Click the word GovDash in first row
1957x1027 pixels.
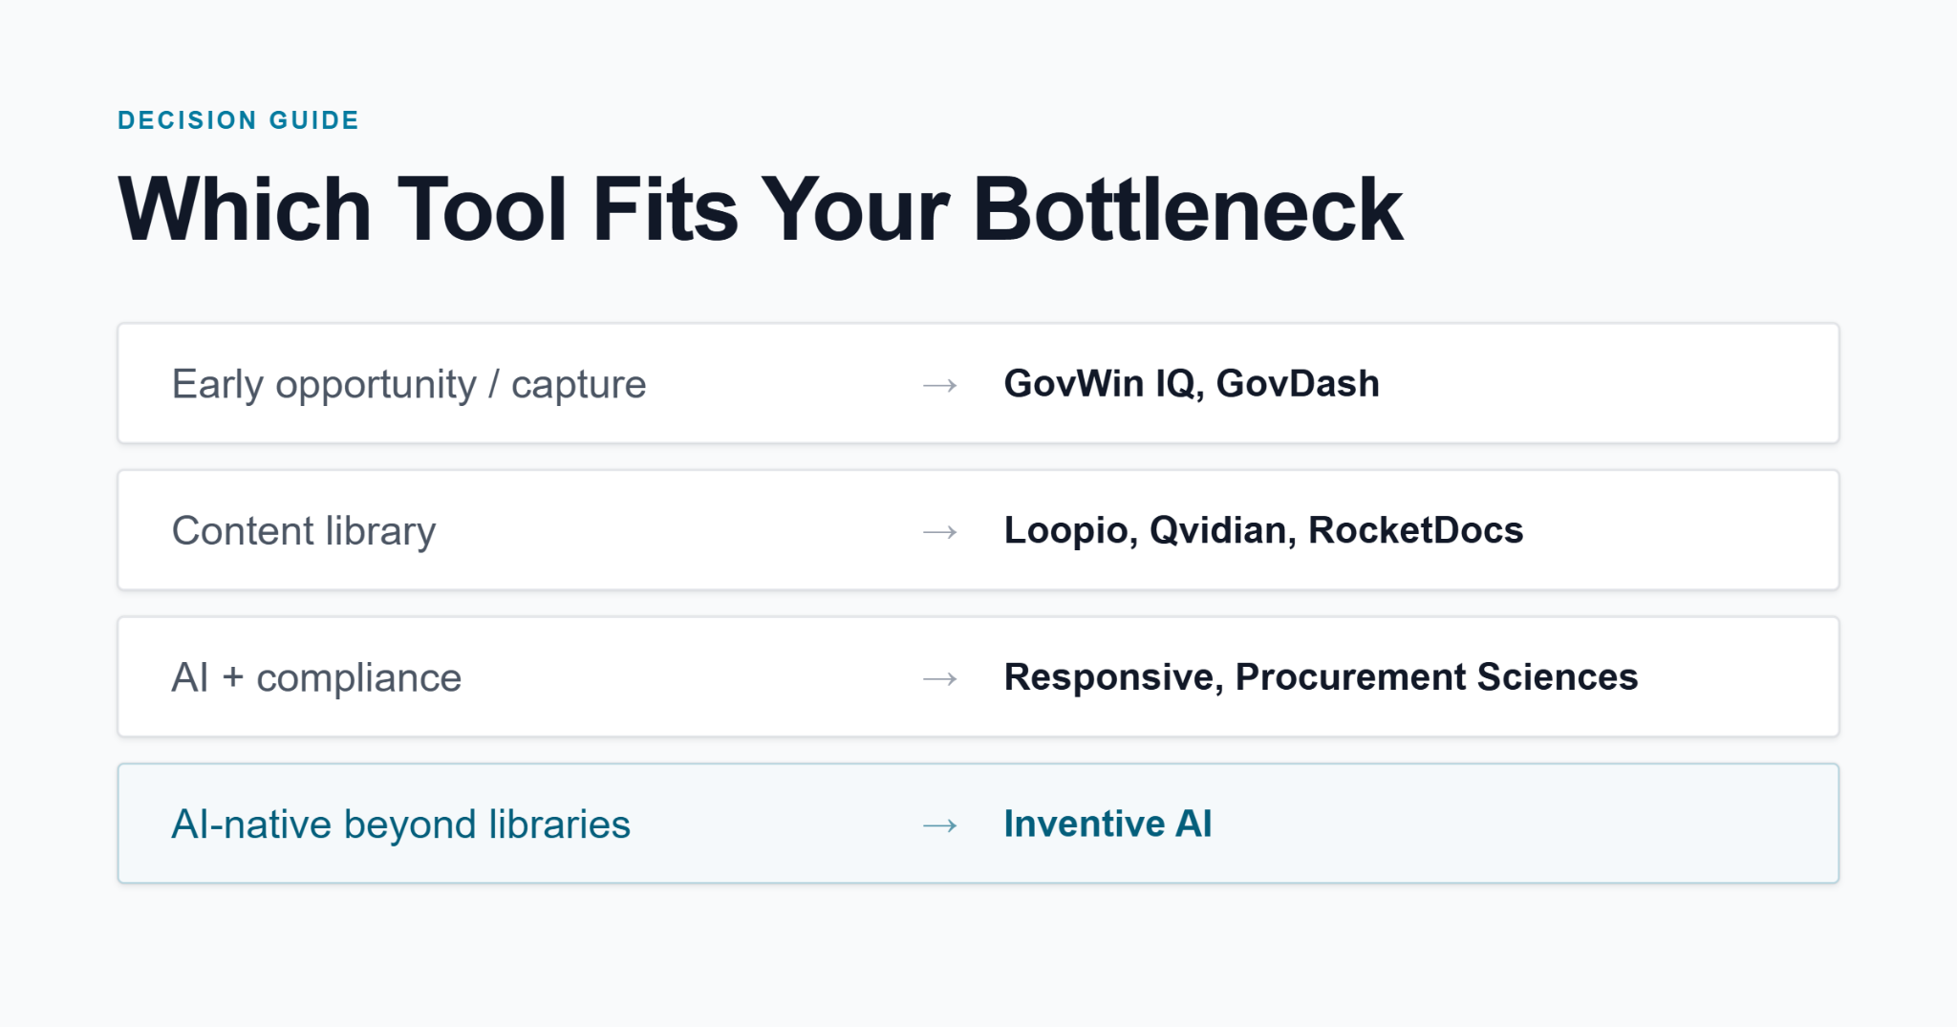[1298, 383]
